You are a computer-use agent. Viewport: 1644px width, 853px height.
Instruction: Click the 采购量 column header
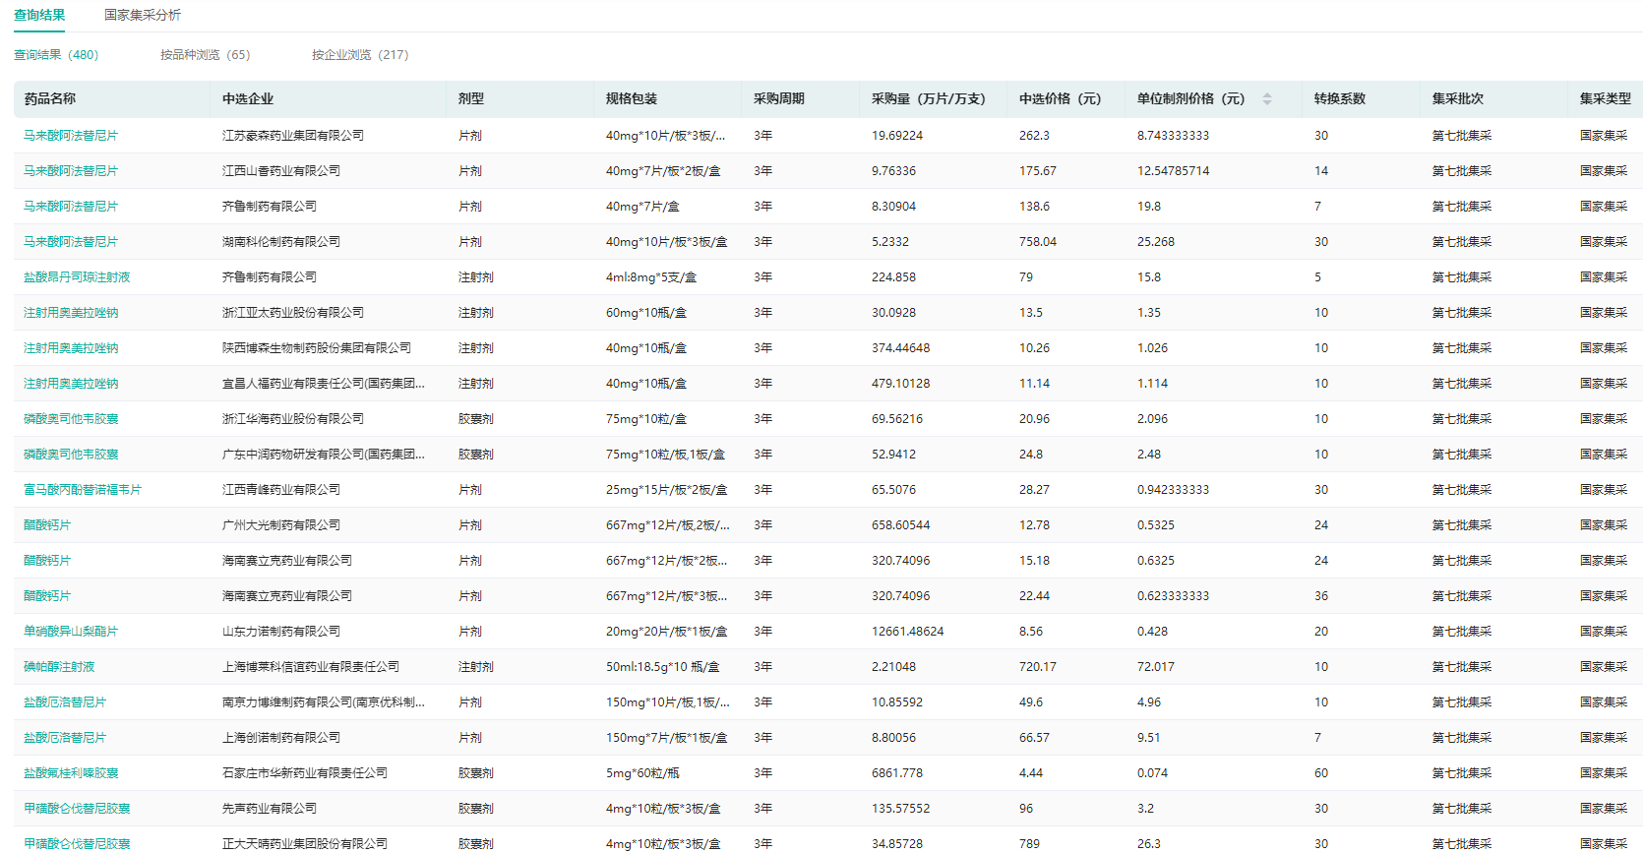928,99
